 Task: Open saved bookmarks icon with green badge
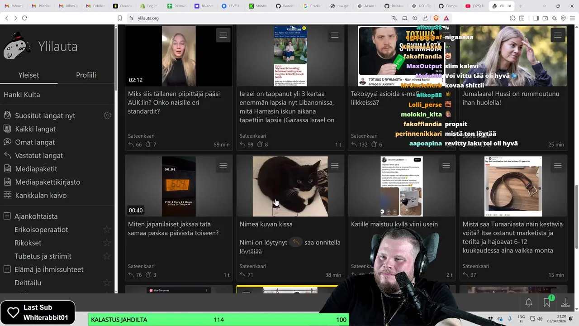pyautogui.click(x=547, y=302)
